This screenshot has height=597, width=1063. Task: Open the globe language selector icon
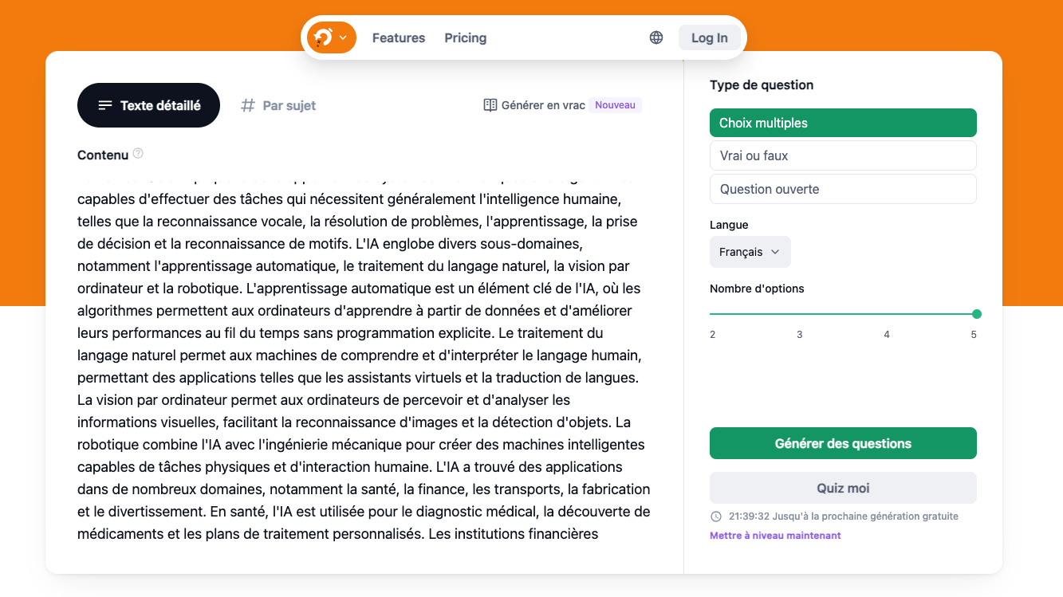coord(656,37)
